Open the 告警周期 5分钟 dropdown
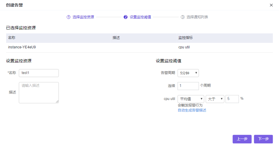The image size is (279, 151). [x=188, y=73]
